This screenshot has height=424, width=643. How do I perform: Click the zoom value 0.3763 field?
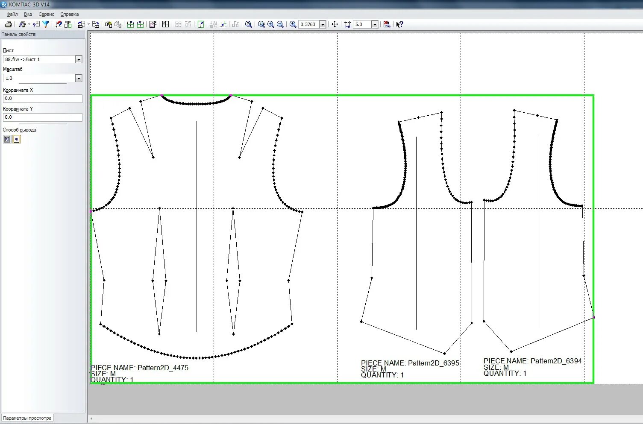pos(308,25)
